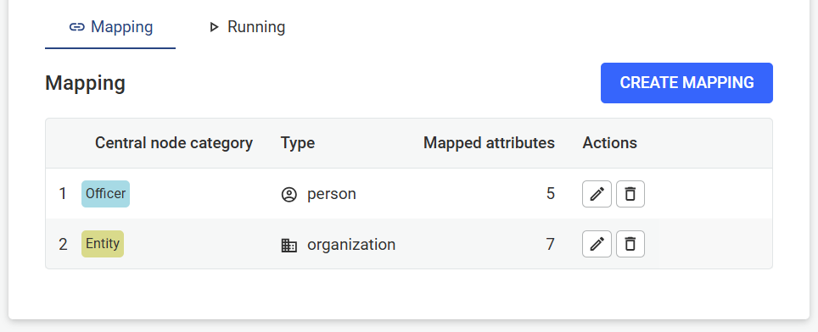
Task: Select the blue Officer category tag
Action: click(105, 194)
